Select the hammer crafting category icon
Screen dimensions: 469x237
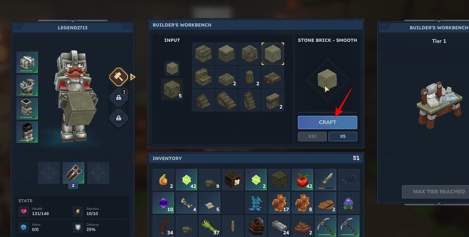click(x=119, y=77)
